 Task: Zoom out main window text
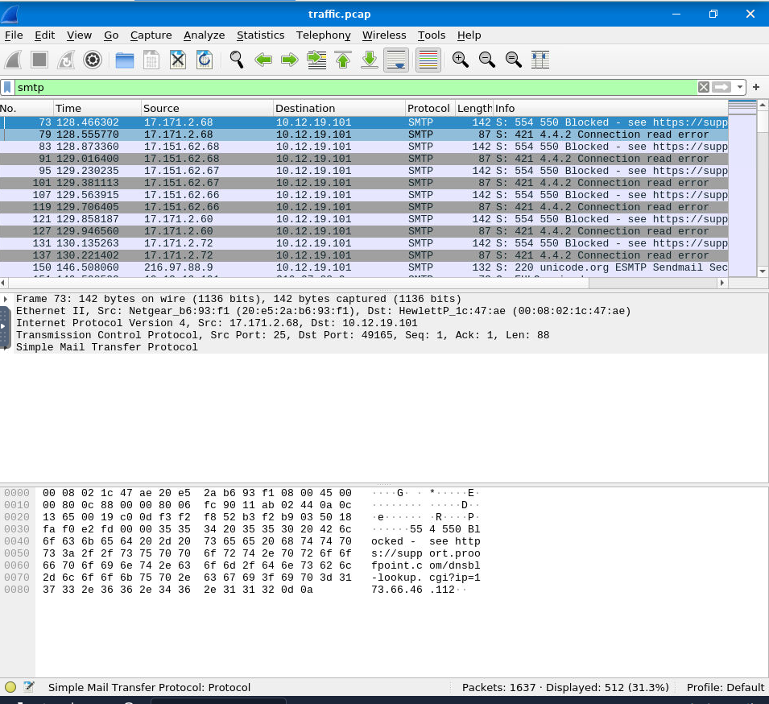[486, 60]
